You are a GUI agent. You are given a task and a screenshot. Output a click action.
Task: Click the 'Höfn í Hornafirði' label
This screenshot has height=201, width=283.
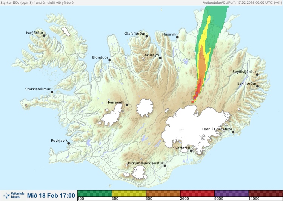pos(217,129)
